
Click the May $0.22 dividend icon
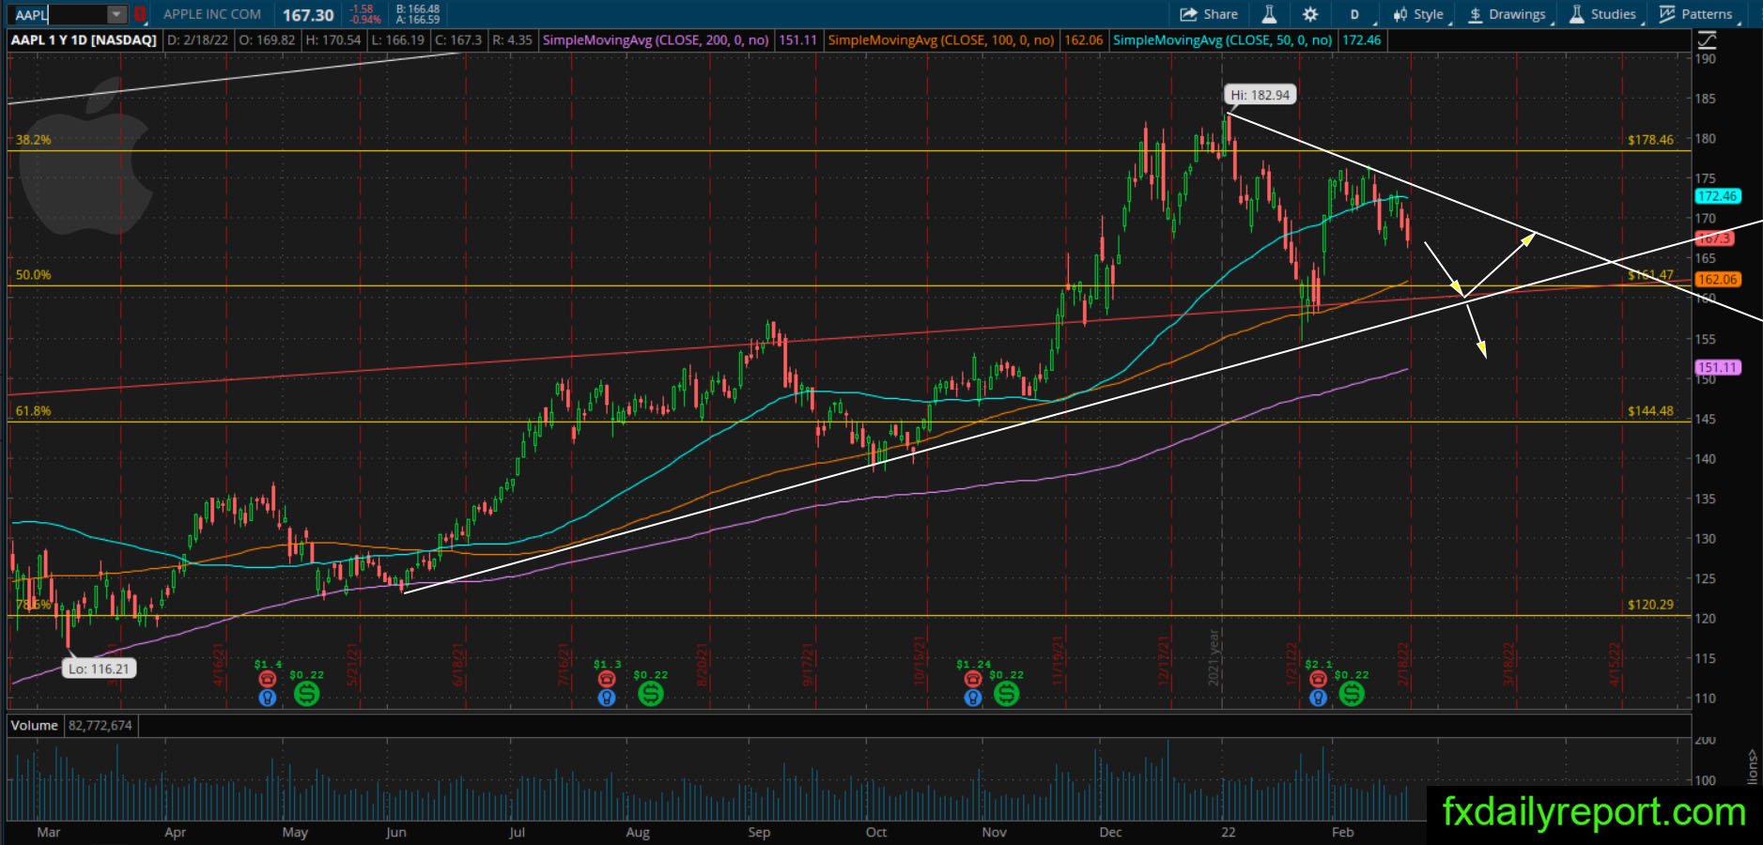pos(306,694)
